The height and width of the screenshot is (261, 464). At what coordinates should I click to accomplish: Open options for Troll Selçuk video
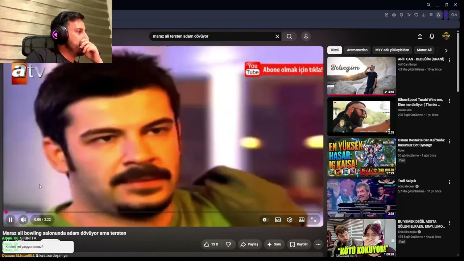449,182
